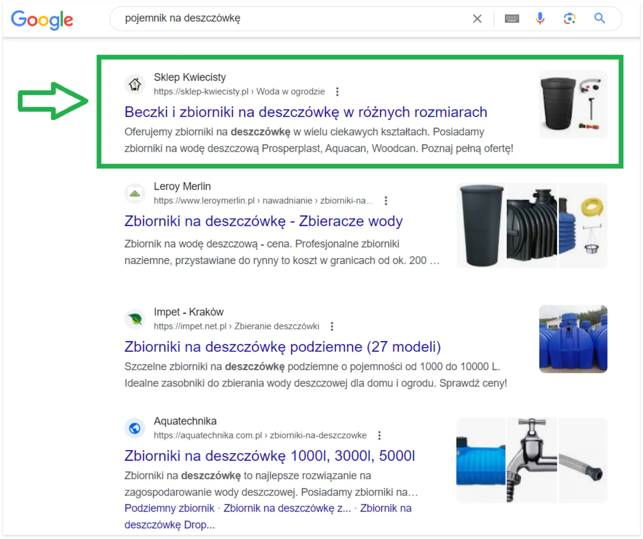Click the sklep-kwiecisty.pl URL breadcrumb
Image resolution: width=643 pixels, height=539 pixels.
coord(239,92)
